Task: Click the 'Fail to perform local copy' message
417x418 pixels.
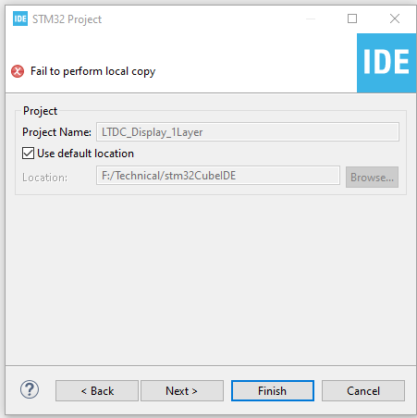Action: (93, 71)
